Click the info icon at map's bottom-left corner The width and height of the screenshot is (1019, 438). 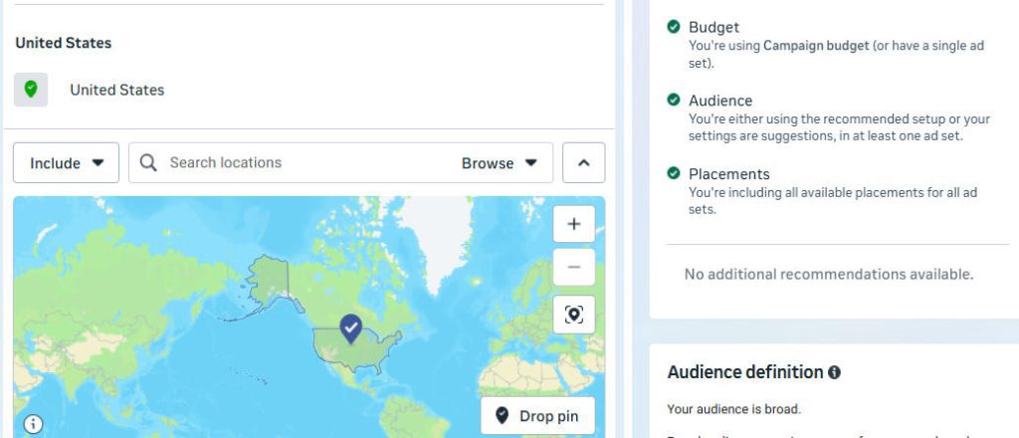click(x=33, y=424)
